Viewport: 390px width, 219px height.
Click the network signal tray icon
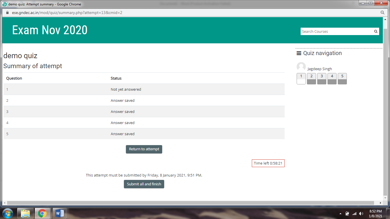pyautogui.click(x=354, y=214)
